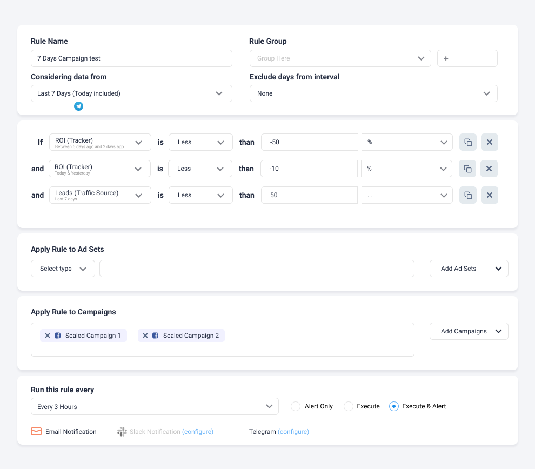Click the 50 value input field
The height and width of the screenshot is (469, 535).
310,195
